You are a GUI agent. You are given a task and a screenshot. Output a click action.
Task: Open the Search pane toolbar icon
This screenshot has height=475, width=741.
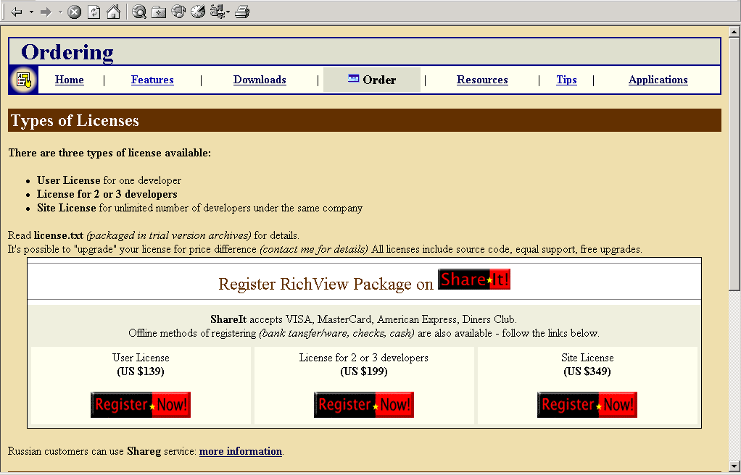point(139,12)
